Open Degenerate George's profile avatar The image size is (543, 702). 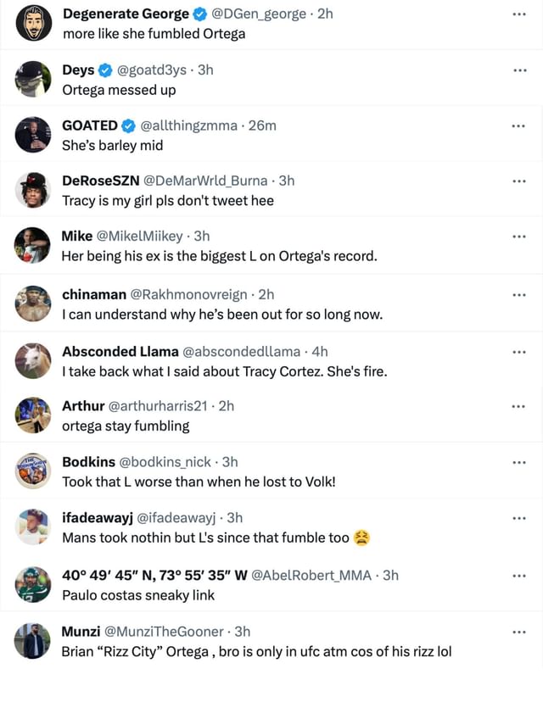tap(32, 23)
